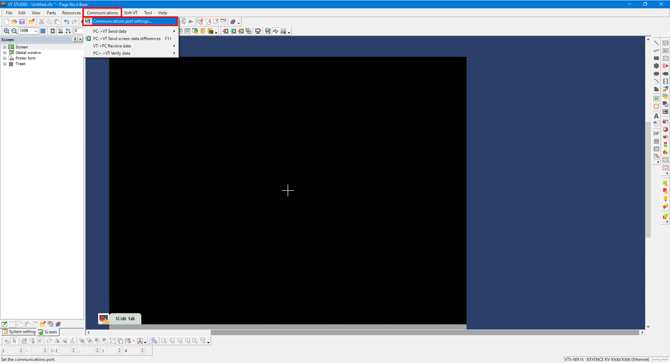Choose Communications port settings menu entry

pos(122,21)
